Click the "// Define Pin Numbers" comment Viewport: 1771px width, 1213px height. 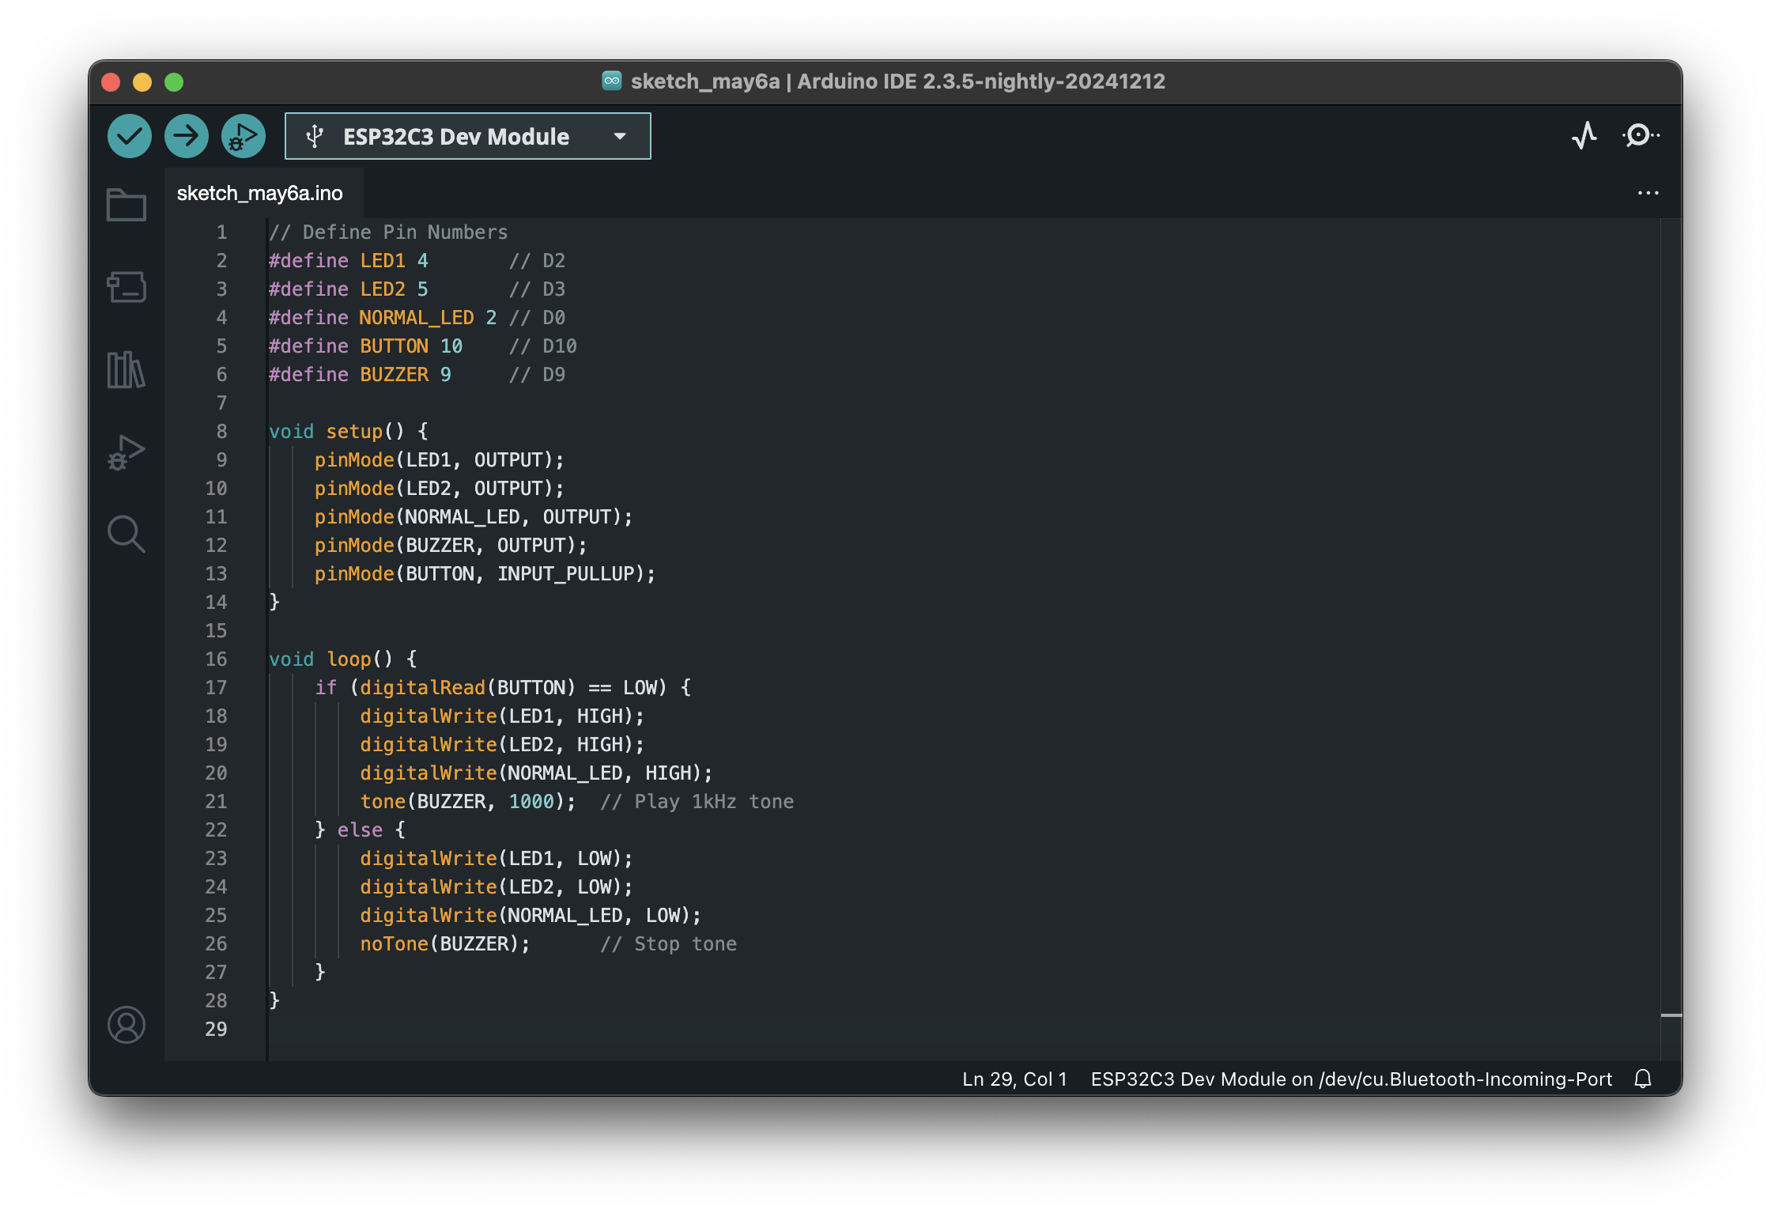click(388, 232)
